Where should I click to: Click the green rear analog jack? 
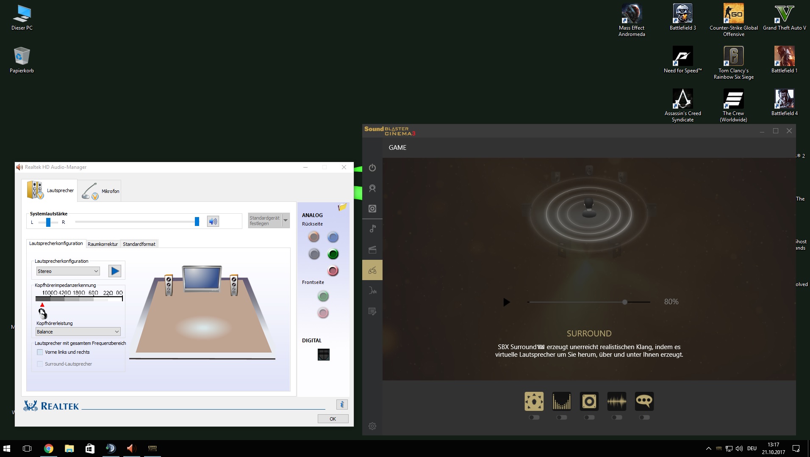(x=333, y=254)
